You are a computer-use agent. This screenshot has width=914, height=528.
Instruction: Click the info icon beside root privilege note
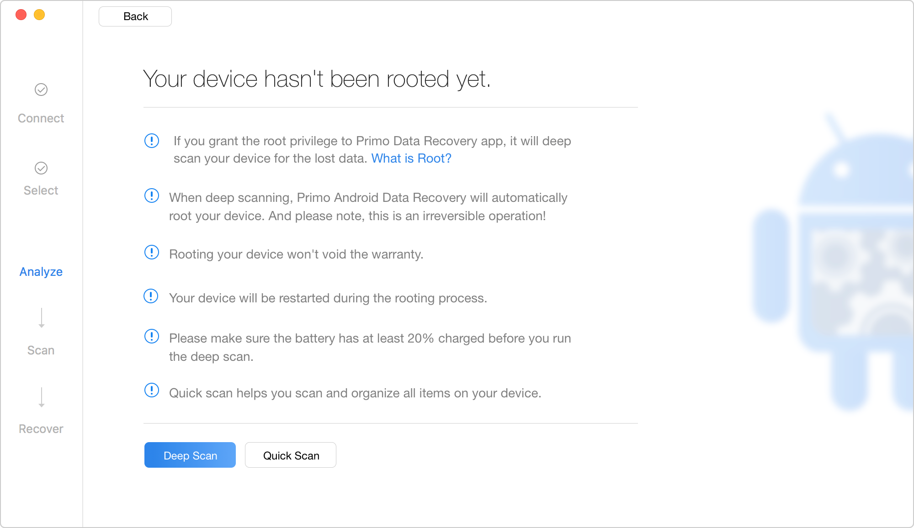coord(152,141)
